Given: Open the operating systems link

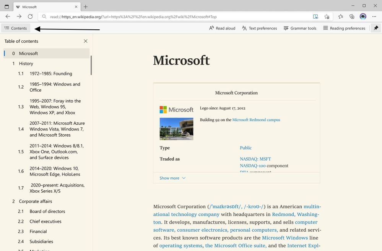Looking at the screenshot, I should tap(181, 245).
